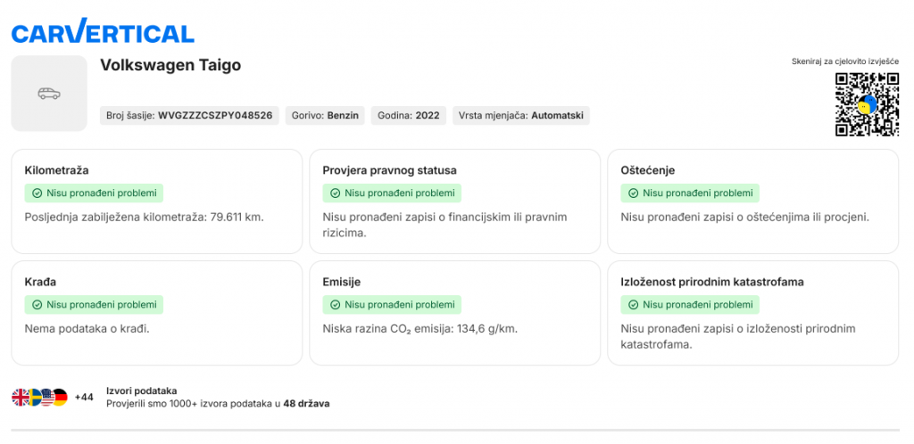Click the checkmark icon in Krađa card

[37, 305]
